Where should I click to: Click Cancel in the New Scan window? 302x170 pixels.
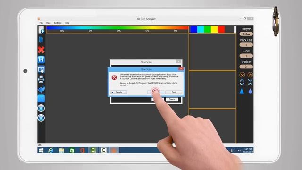pyautogui.click(x=172, y=99)
